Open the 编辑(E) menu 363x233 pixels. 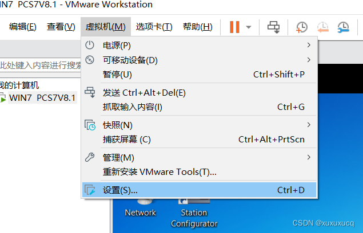(23, 27)
